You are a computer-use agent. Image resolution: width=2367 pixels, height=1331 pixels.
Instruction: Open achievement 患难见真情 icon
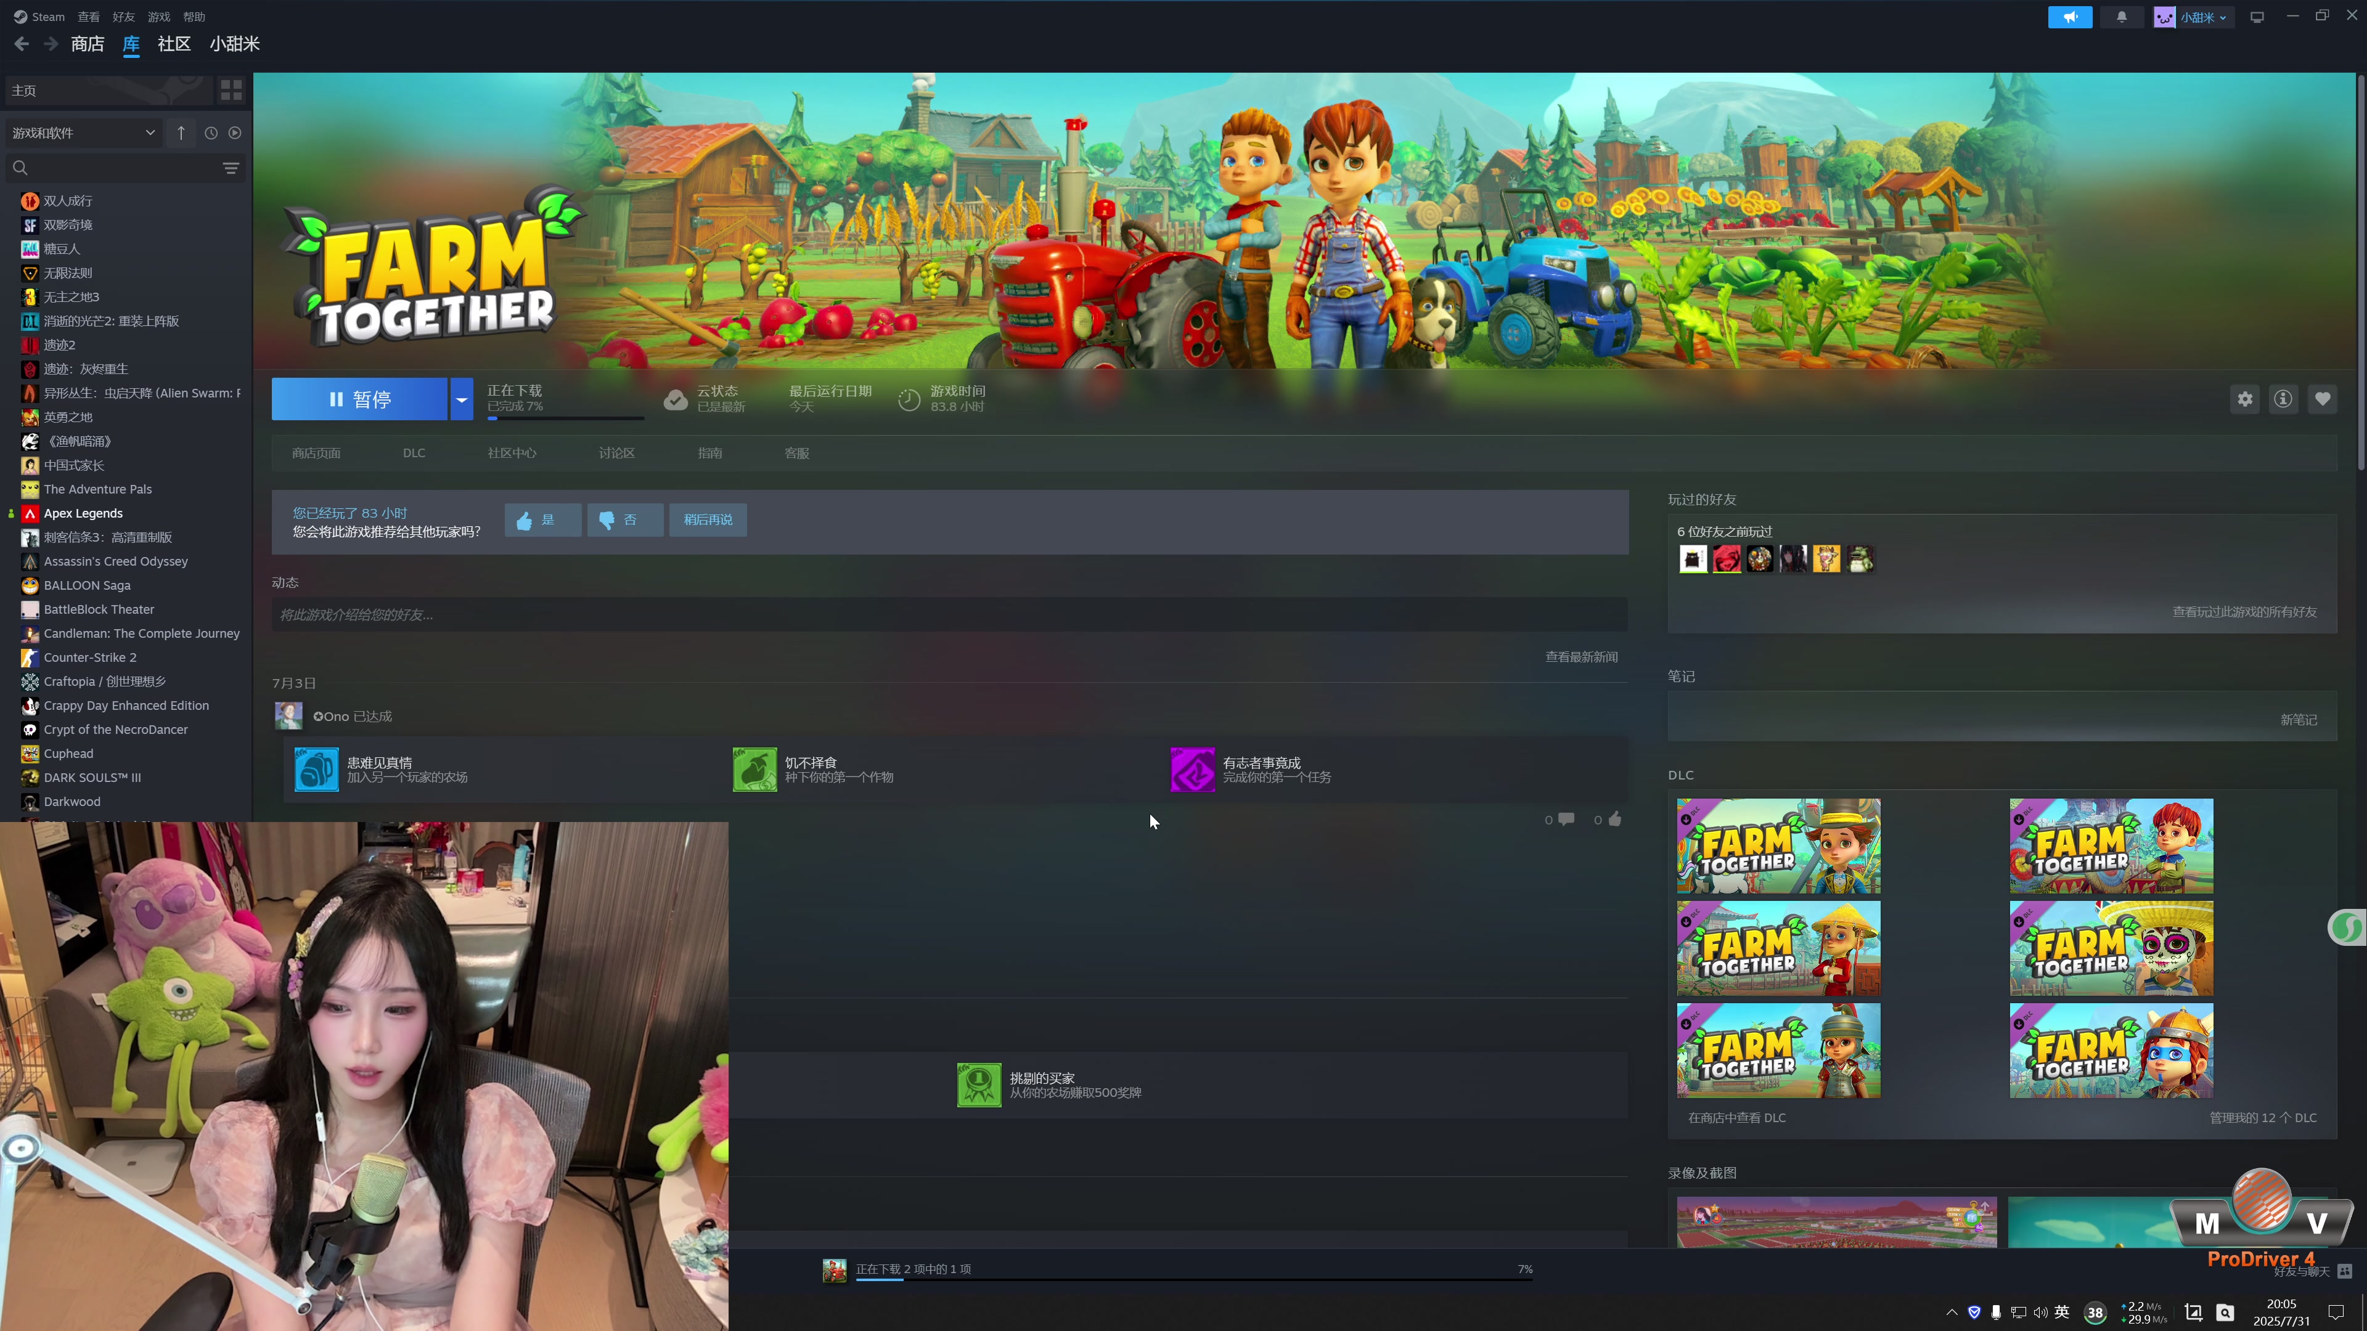click(316, 770)
